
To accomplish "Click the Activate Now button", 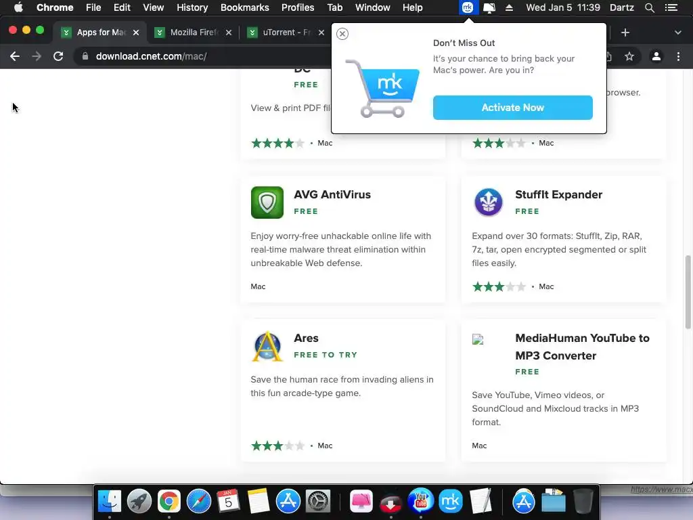I will (x=513, y=108).
